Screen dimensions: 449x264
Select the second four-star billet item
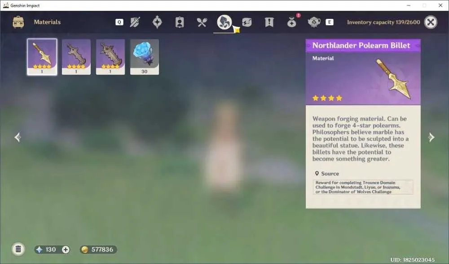(x=76, y=57)
